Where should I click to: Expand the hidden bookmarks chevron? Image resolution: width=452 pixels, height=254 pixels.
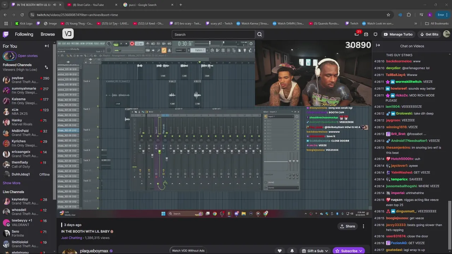[x=416, y=24]
